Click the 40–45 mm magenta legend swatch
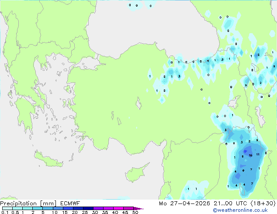 coord(118,208)
